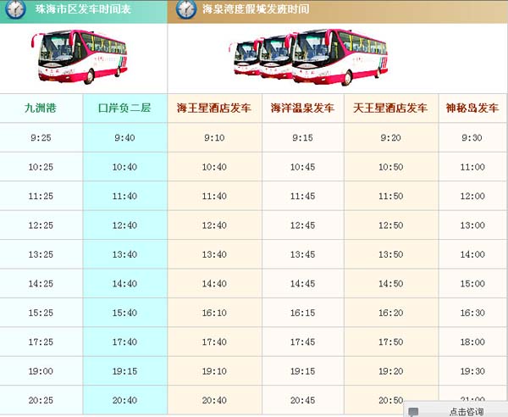Click the clock icon beside 珠海市区发车时间表

(15, 9)
